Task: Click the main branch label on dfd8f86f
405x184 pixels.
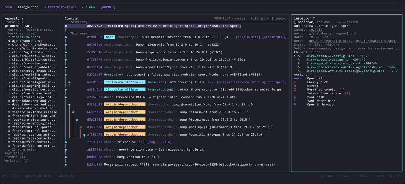Action: tap(110, 37)
